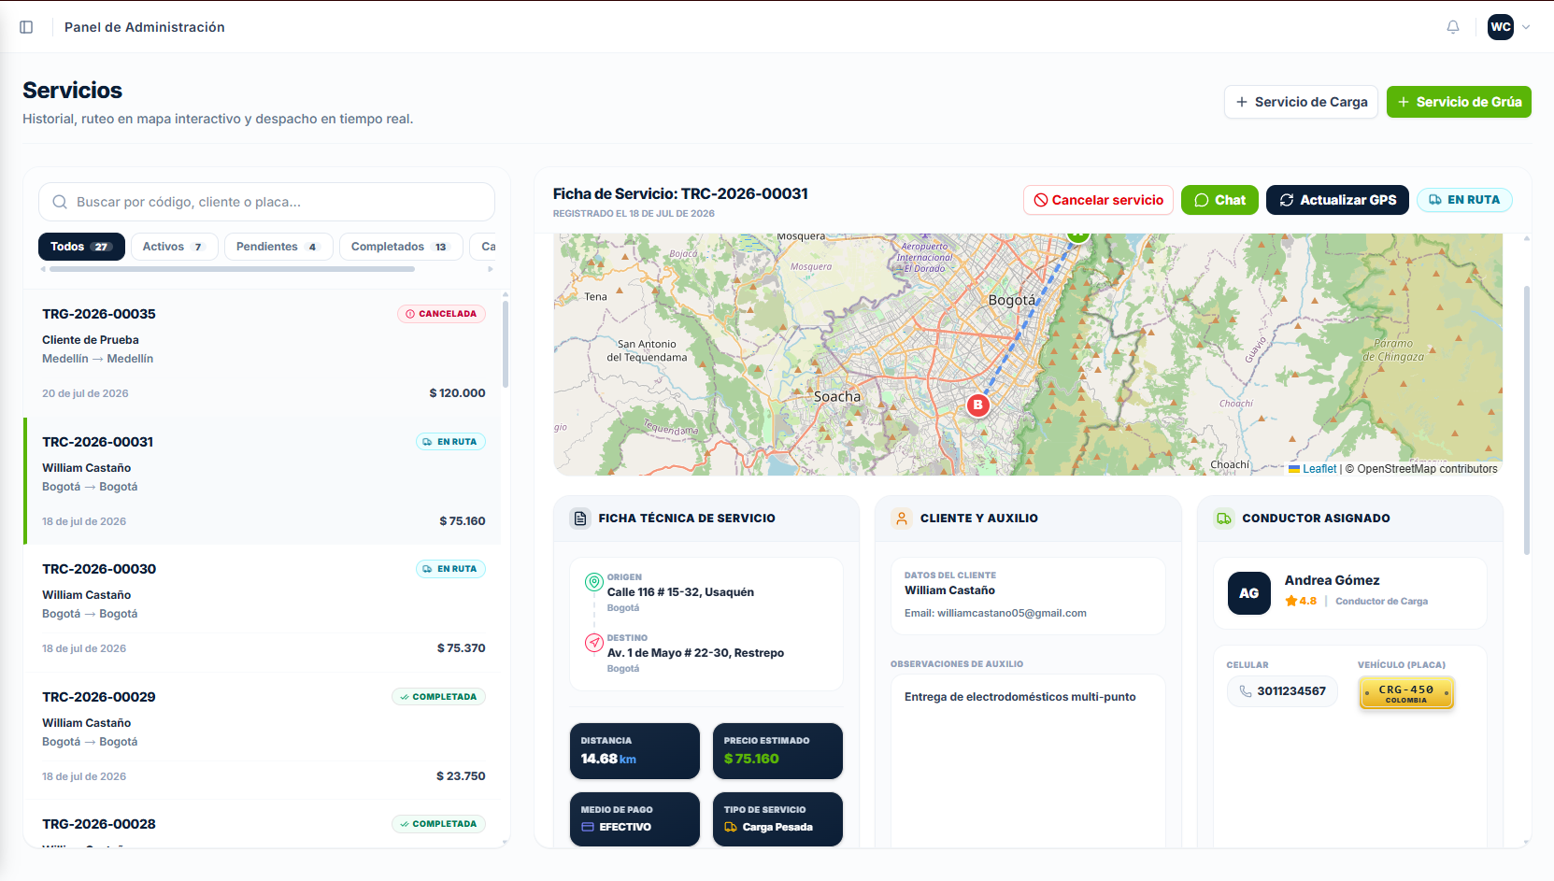Click the Andrea Gómez driver name
Screen dimensions: 1554x881
click(x=1332, y=580)
